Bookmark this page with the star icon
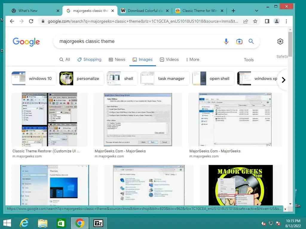Screen dimensions: 306x229 pos(255,21)
